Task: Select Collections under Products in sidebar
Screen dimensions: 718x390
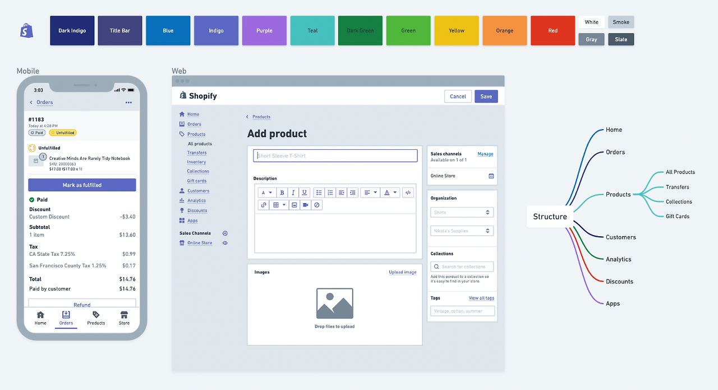Action: (198, 171)
